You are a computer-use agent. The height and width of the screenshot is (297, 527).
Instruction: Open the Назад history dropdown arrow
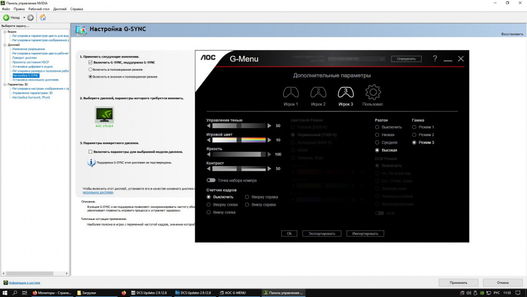pyautogui.click(x=24, y=17)
